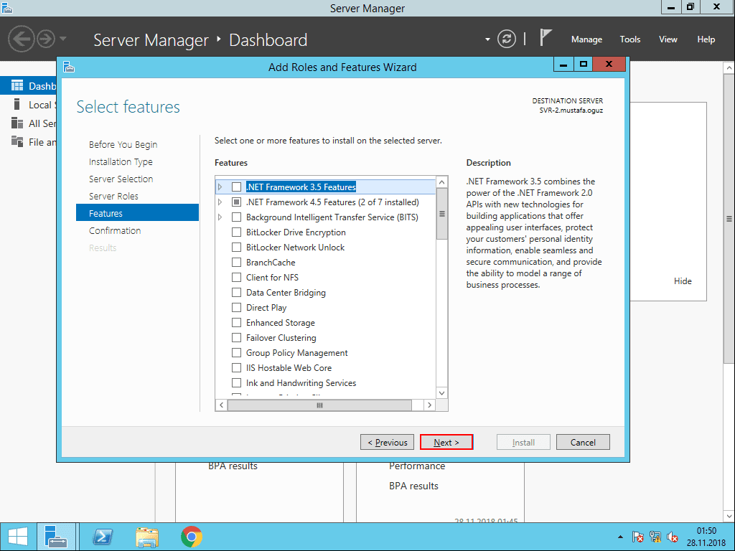Click the Windows Start button
Screen dimensions: 735x551
[17, 537]
